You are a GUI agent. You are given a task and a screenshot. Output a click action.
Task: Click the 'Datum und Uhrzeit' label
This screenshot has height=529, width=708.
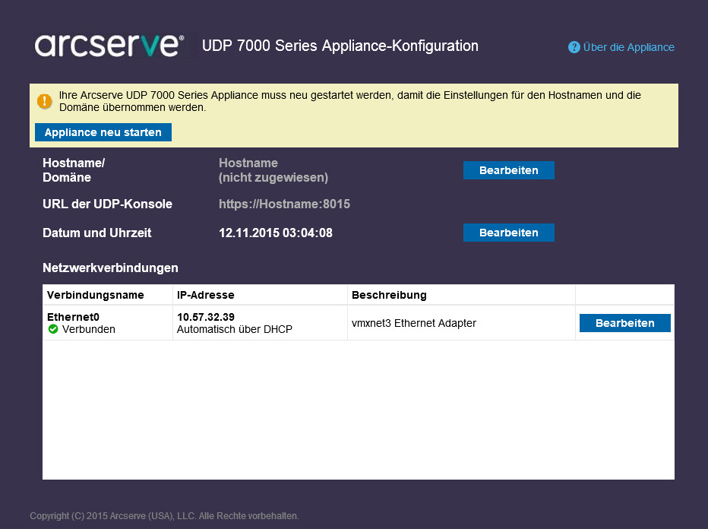click(97, 233)
